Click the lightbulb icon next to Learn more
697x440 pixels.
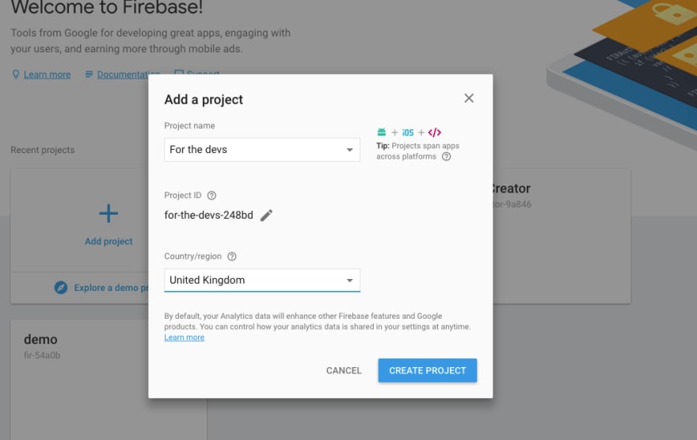(x=16, y=75)
